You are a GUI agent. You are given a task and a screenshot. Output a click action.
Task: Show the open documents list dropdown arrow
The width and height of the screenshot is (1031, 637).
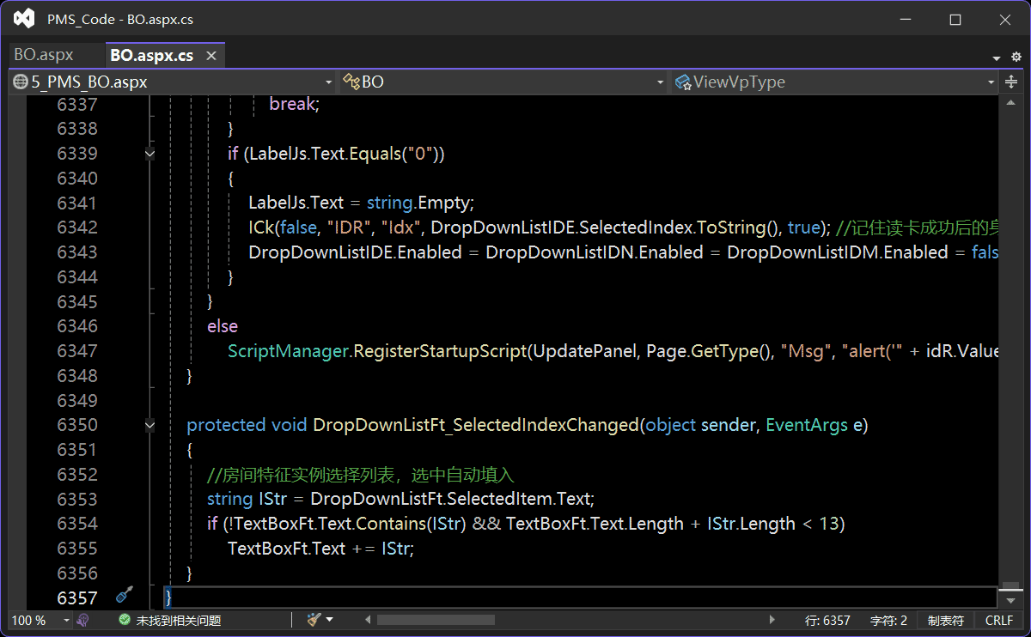(997, 58)
